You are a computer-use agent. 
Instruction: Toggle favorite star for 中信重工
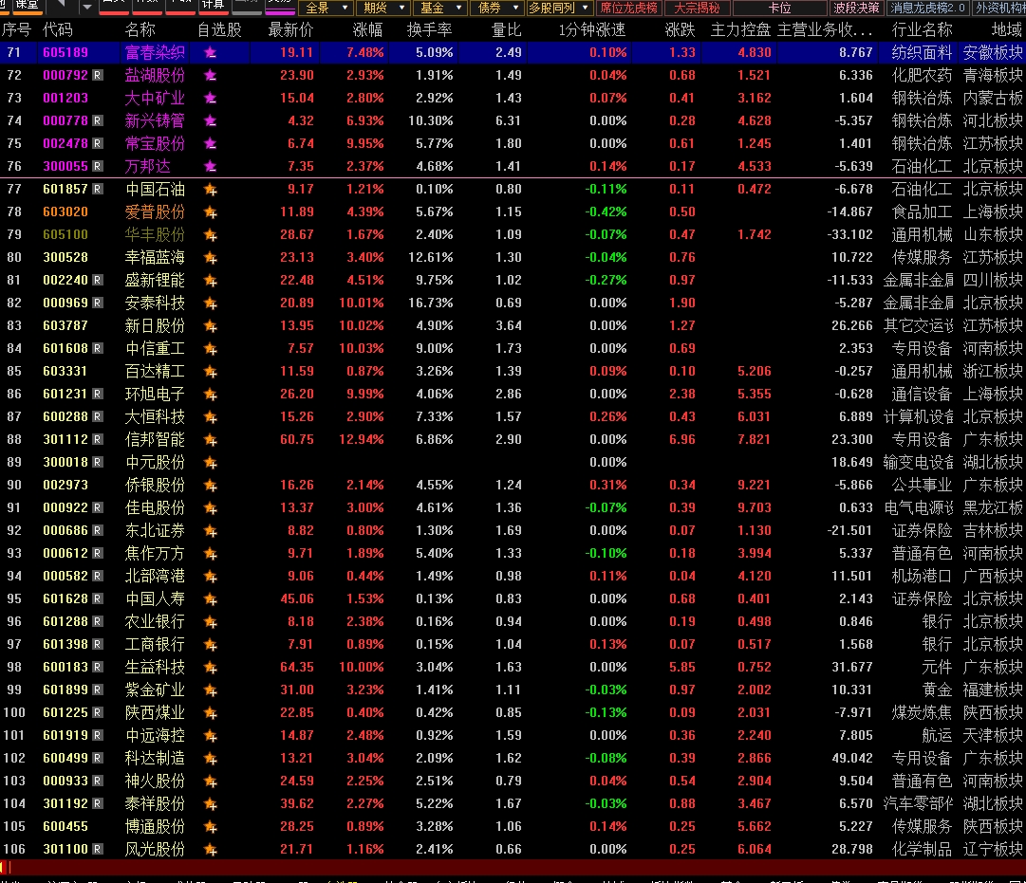coord(210,349)
